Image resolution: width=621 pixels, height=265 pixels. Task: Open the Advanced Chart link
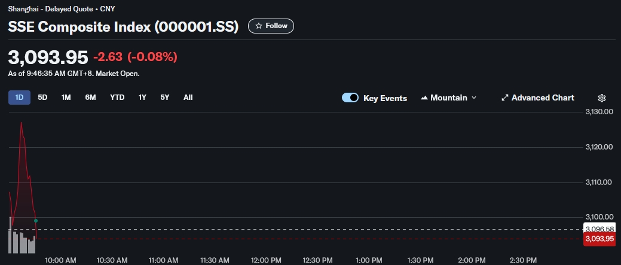pos(538,98)
